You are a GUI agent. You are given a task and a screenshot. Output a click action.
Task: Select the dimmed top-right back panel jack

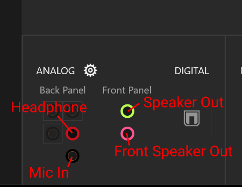click(x=73, y=111)
